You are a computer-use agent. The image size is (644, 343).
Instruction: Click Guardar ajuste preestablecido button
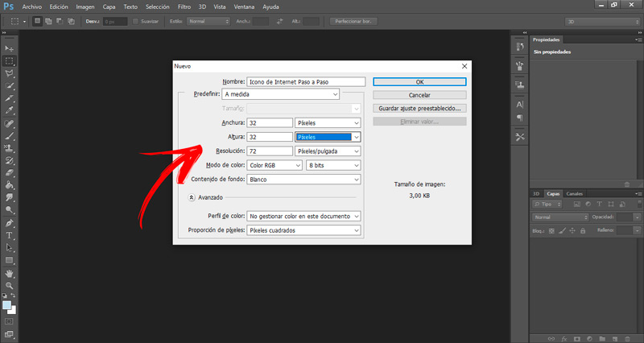[419, 109]
